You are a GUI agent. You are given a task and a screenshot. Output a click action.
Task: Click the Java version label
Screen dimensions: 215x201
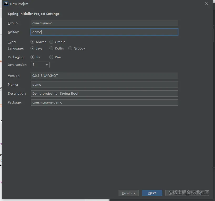click(x=18, y=65)
